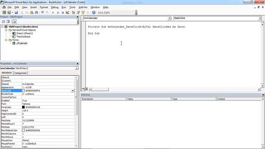Click the Toolbox icon in toolbar

click(88, 12)
